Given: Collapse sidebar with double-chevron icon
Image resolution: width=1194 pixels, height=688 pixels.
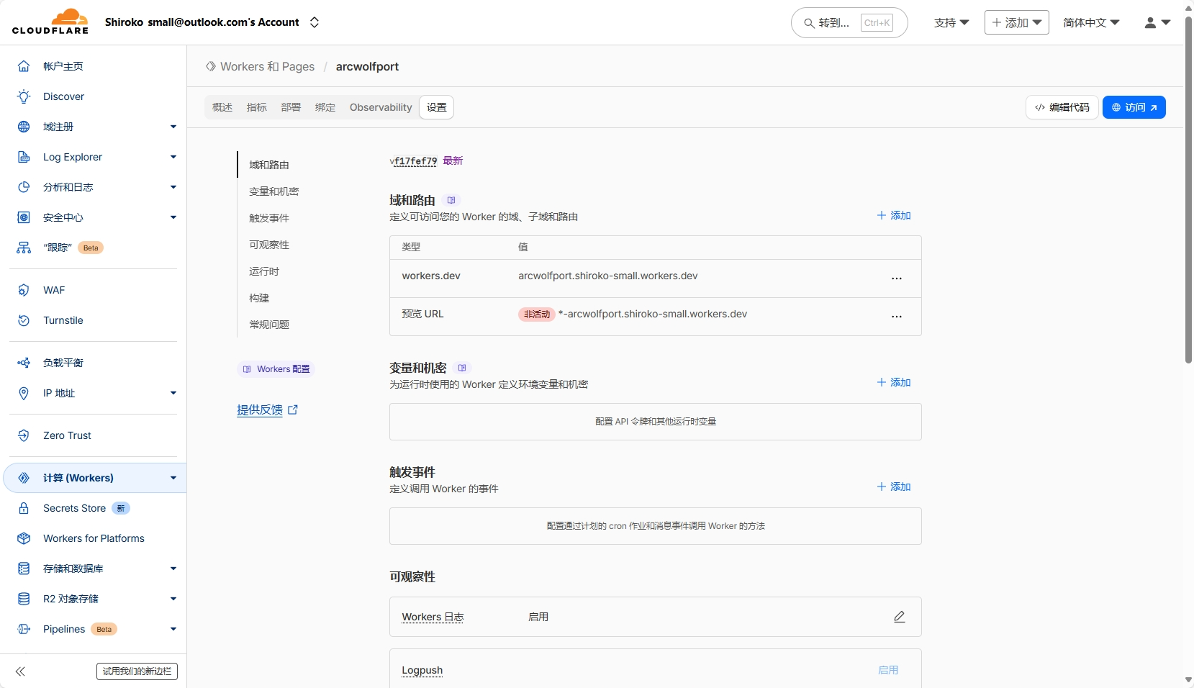Looking at the screenshot, I should click(x=20, y=671).
